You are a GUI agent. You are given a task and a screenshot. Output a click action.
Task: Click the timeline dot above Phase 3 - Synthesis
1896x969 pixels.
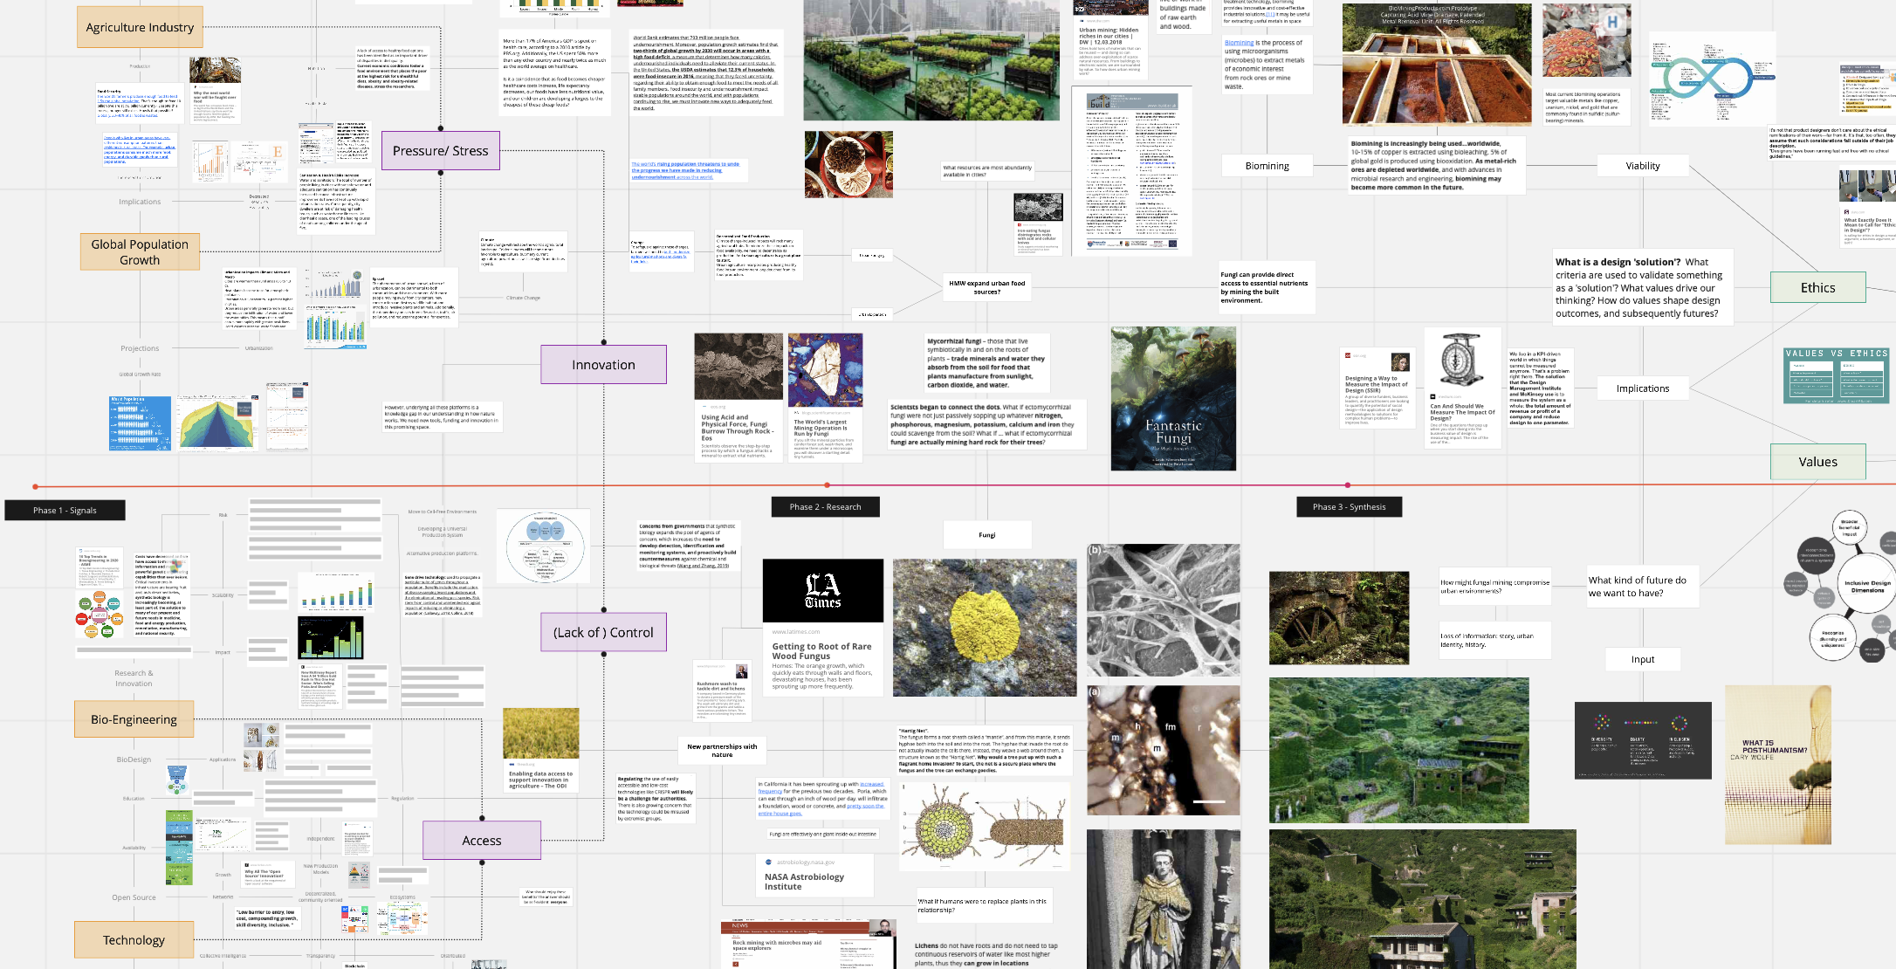click(1348, 485)
